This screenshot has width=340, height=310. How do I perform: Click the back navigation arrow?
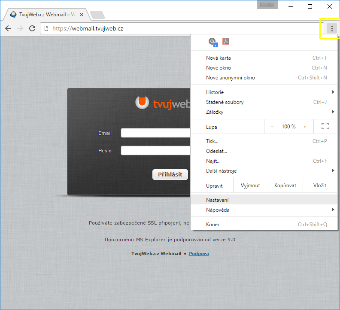(8, 29)
